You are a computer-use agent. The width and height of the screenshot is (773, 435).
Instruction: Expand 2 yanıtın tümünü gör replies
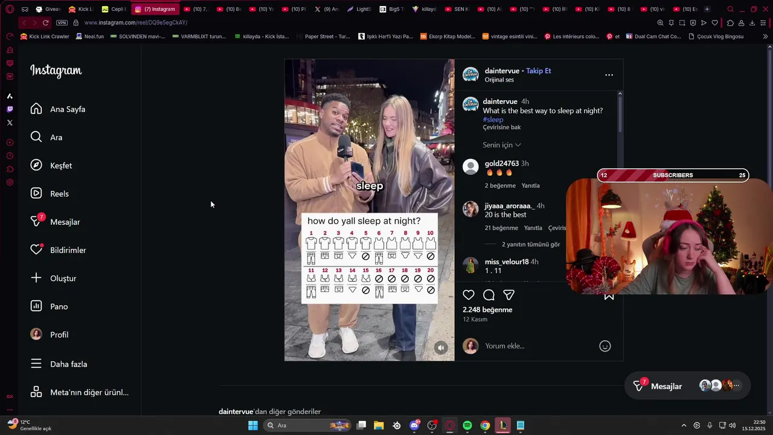pos(531,245)
